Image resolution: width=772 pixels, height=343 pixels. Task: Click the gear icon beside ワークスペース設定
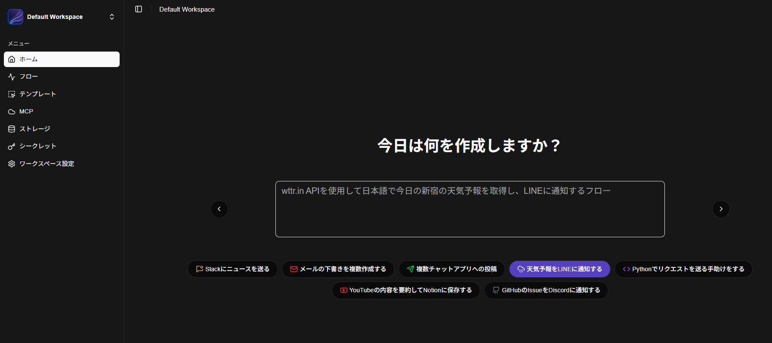tap(12, 164)
